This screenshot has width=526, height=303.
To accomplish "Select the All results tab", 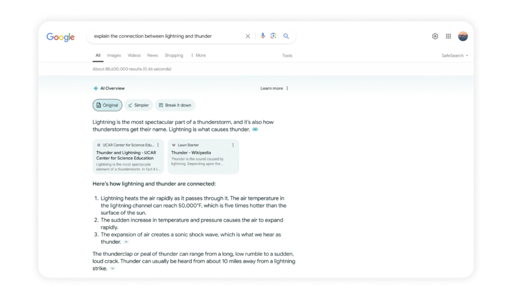I will (x=98, y=55).
